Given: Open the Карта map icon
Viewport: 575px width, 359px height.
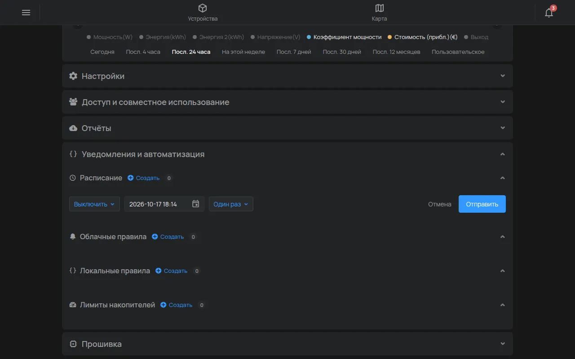Looking at the screenshot, I should click(380, 8).
